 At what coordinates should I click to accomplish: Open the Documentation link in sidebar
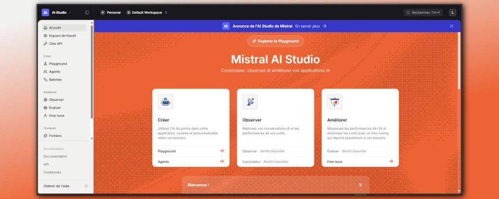point(56,157)
